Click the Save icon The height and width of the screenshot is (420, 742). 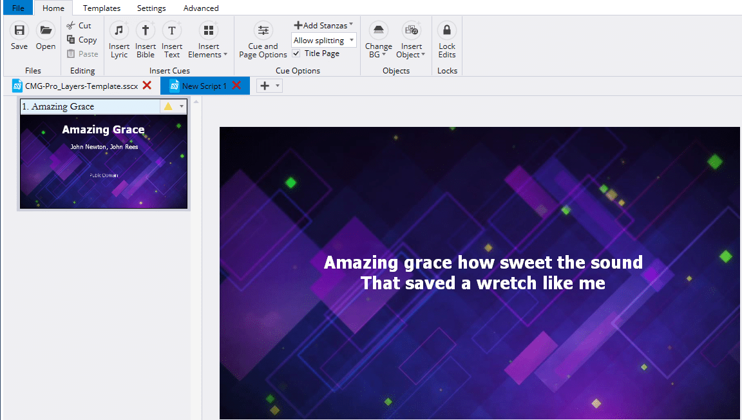click(19, 30)
